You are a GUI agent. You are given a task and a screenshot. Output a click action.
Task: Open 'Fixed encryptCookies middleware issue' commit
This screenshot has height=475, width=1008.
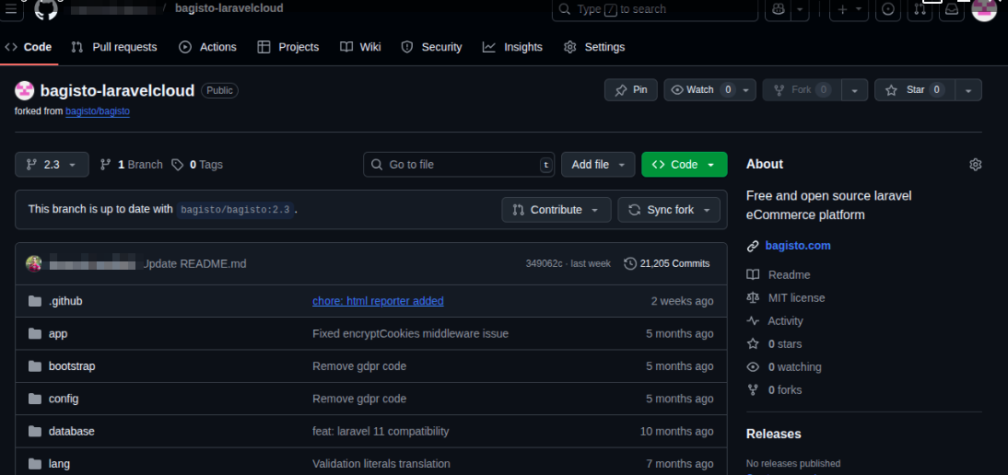(410, 334)
